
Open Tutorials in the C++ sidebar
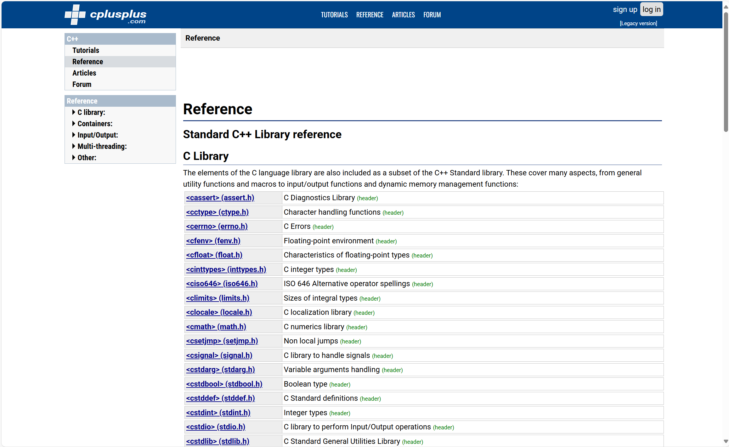pos(86,50)
